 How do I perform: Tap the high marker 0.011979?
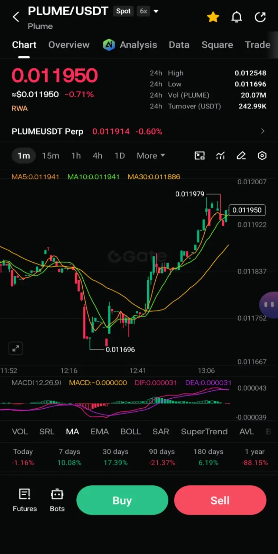click(x=190, y=194)
